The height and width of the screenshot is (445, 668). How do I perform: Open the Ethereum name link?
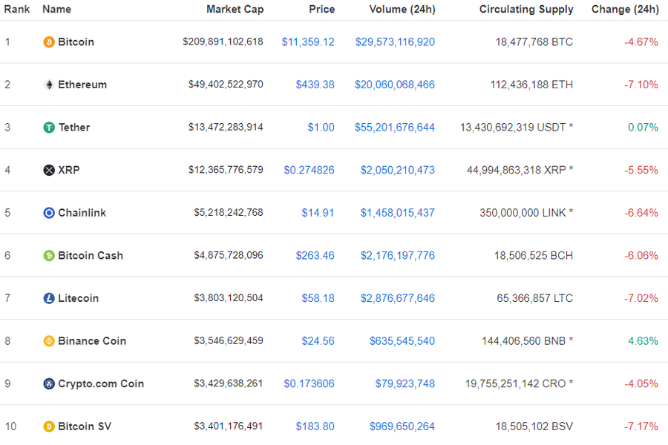pyautogui.click(x=82, y=85)
